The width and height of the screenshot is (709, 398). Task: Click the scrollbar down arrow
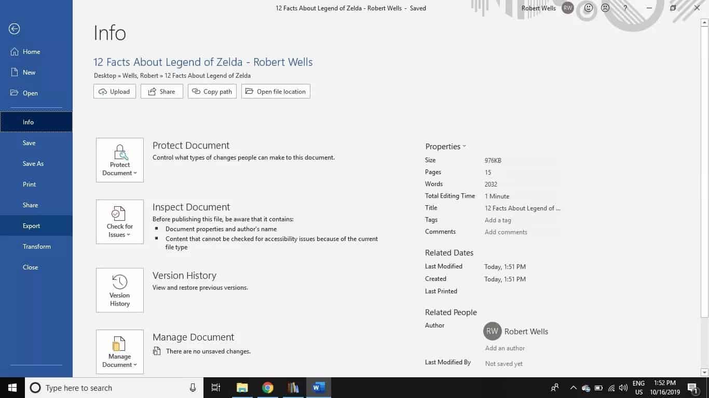coord(704,372)
